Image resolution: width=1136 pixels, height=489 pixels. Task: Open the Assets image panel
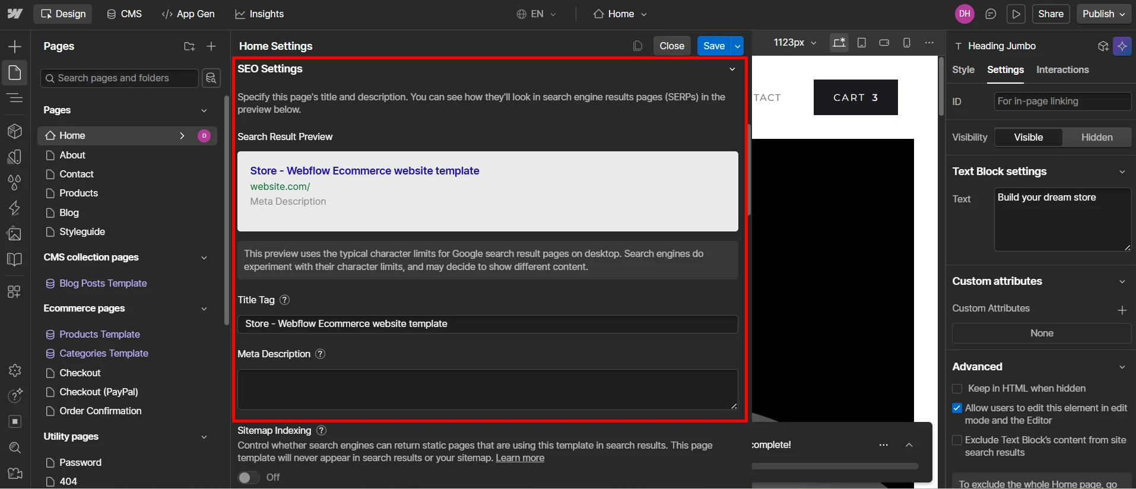click(15, 234)
